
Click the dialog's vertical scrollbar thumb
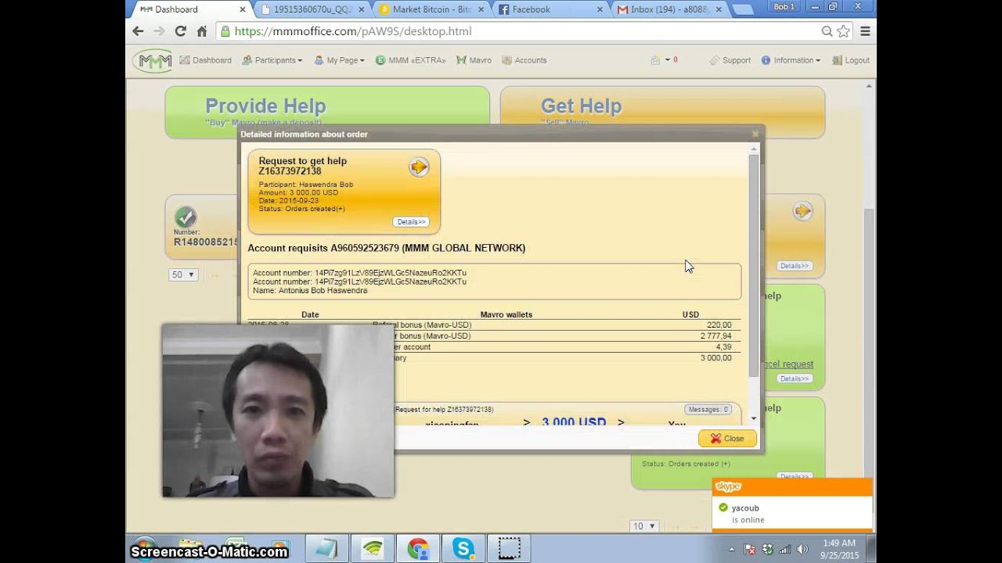[754, 266]
